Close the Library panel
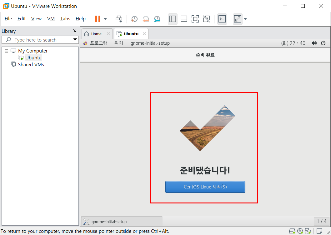331x235 pixels. (x=75, y=31)
